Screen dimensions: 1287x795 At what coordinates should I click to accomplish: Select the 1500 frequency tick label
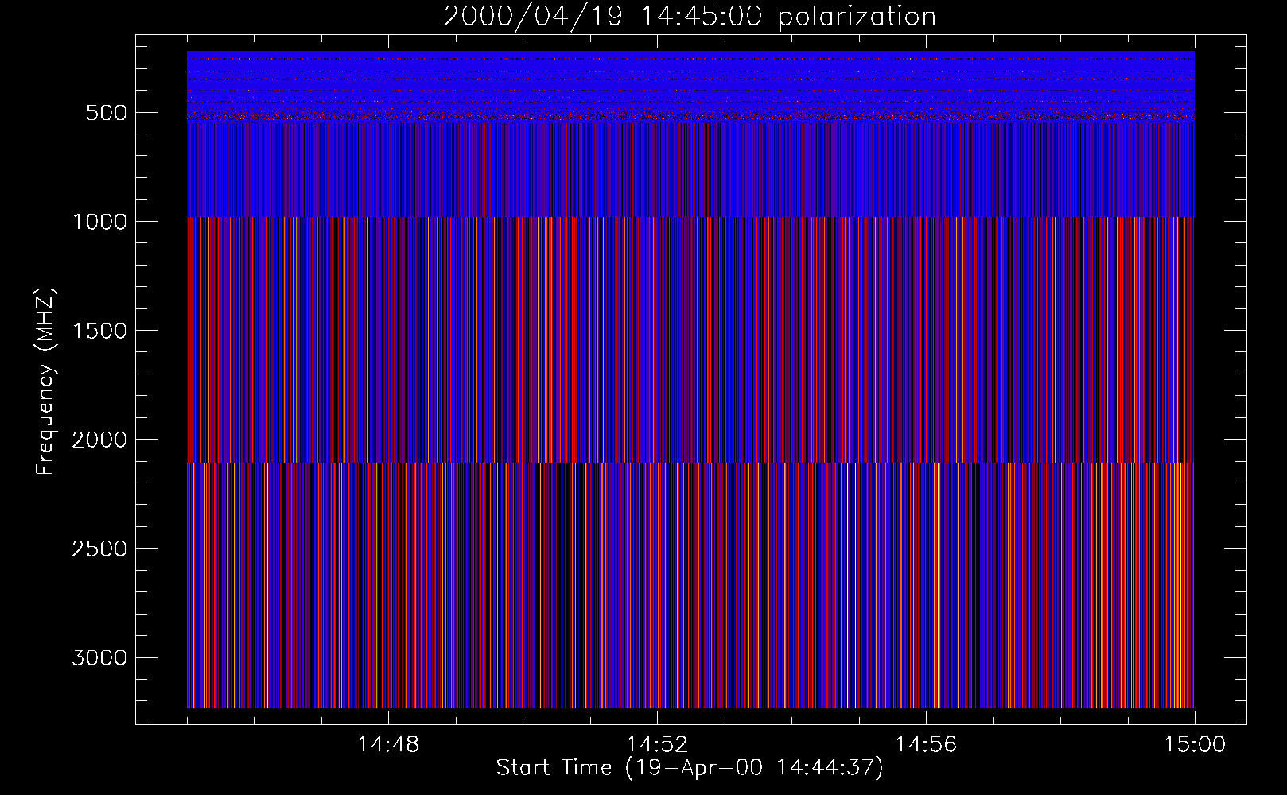[x=99, y=331]
